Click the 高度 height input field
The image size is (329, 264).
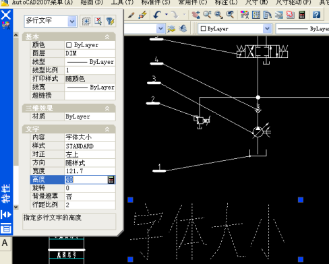click(86, 180)
